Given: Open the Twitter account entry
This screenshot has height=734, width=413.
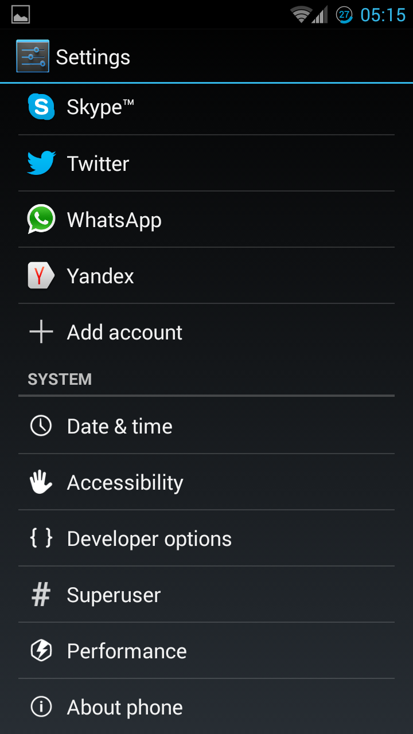Looking at the screenshot, I should (x=206, y=163).
